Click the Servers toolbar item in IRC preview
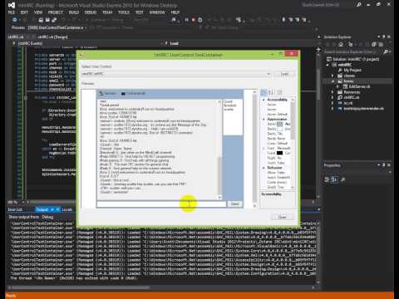Screen dimensions: 399x299 107,94
